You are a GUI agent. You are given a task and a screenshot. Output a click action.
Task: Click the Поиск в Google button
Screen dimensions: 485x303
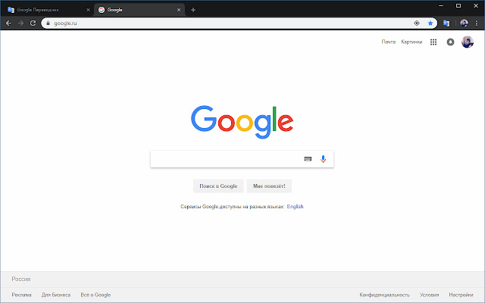point(218,186)
